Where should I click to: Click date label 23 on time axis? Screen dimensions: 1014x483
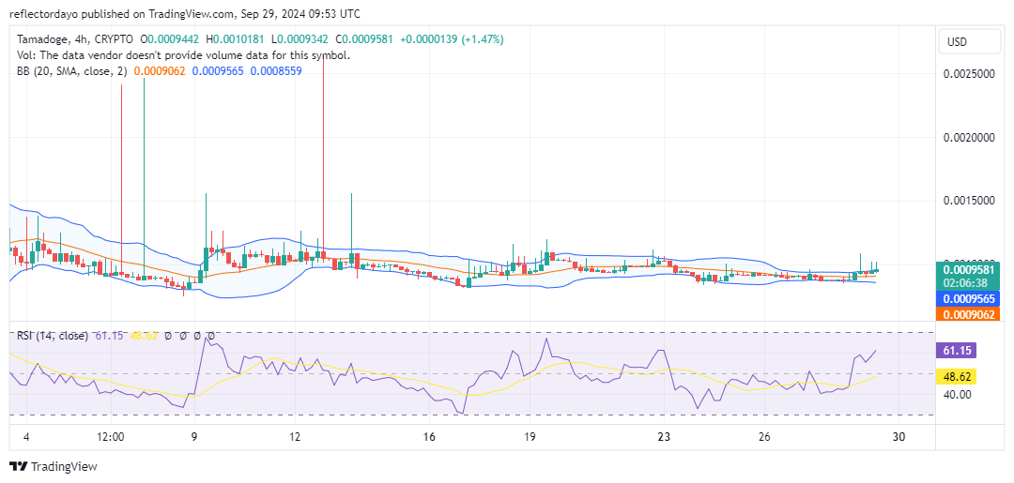click(664, 437)
